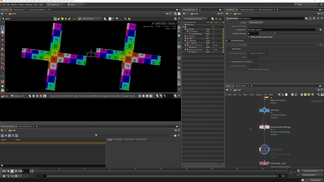Open the File menu
Viewport: 324px width, 182px height.
click(x=4, y=5)
